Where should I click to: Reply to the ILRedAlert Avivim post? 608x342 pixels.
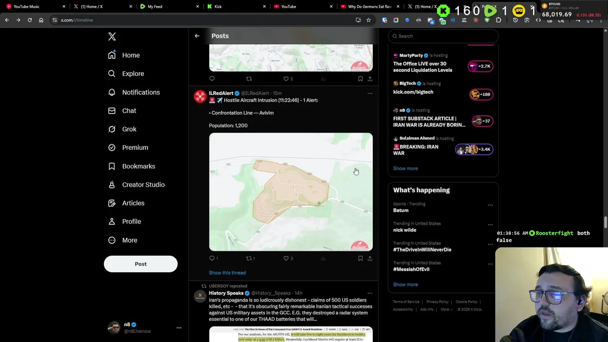(x=212, y=258)
